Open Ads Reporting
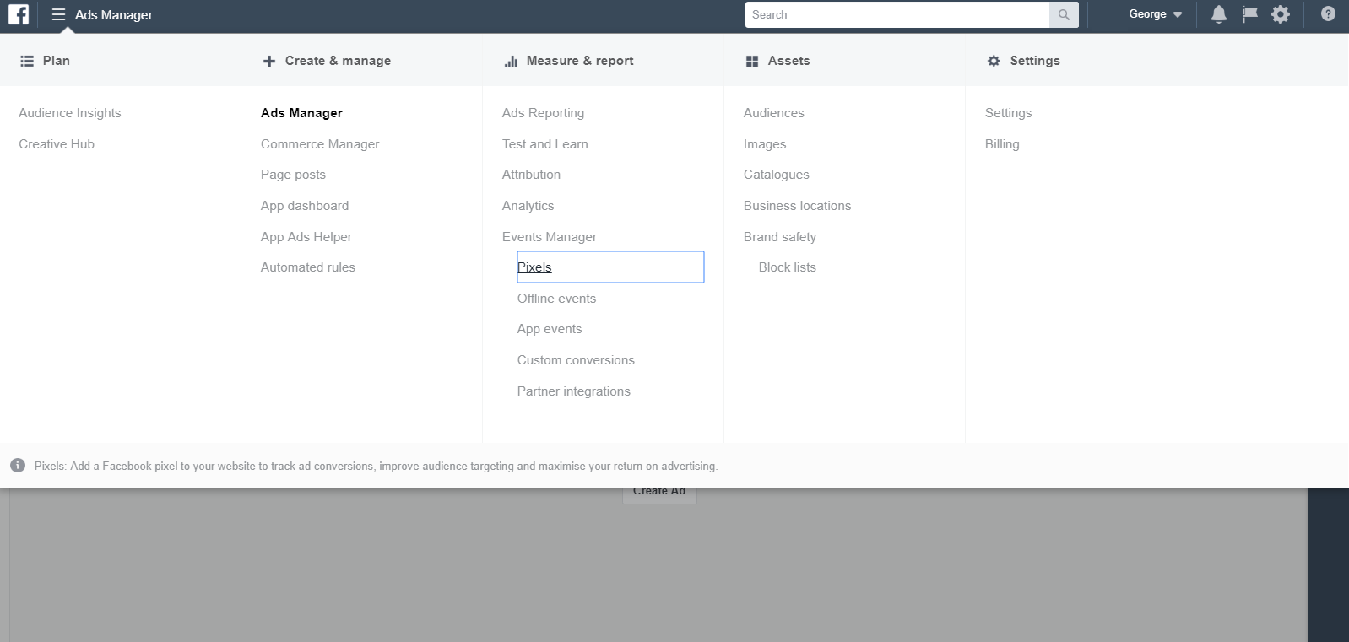Image resolution: width=1349 pixels, height=642 pixels. [543, 113]
